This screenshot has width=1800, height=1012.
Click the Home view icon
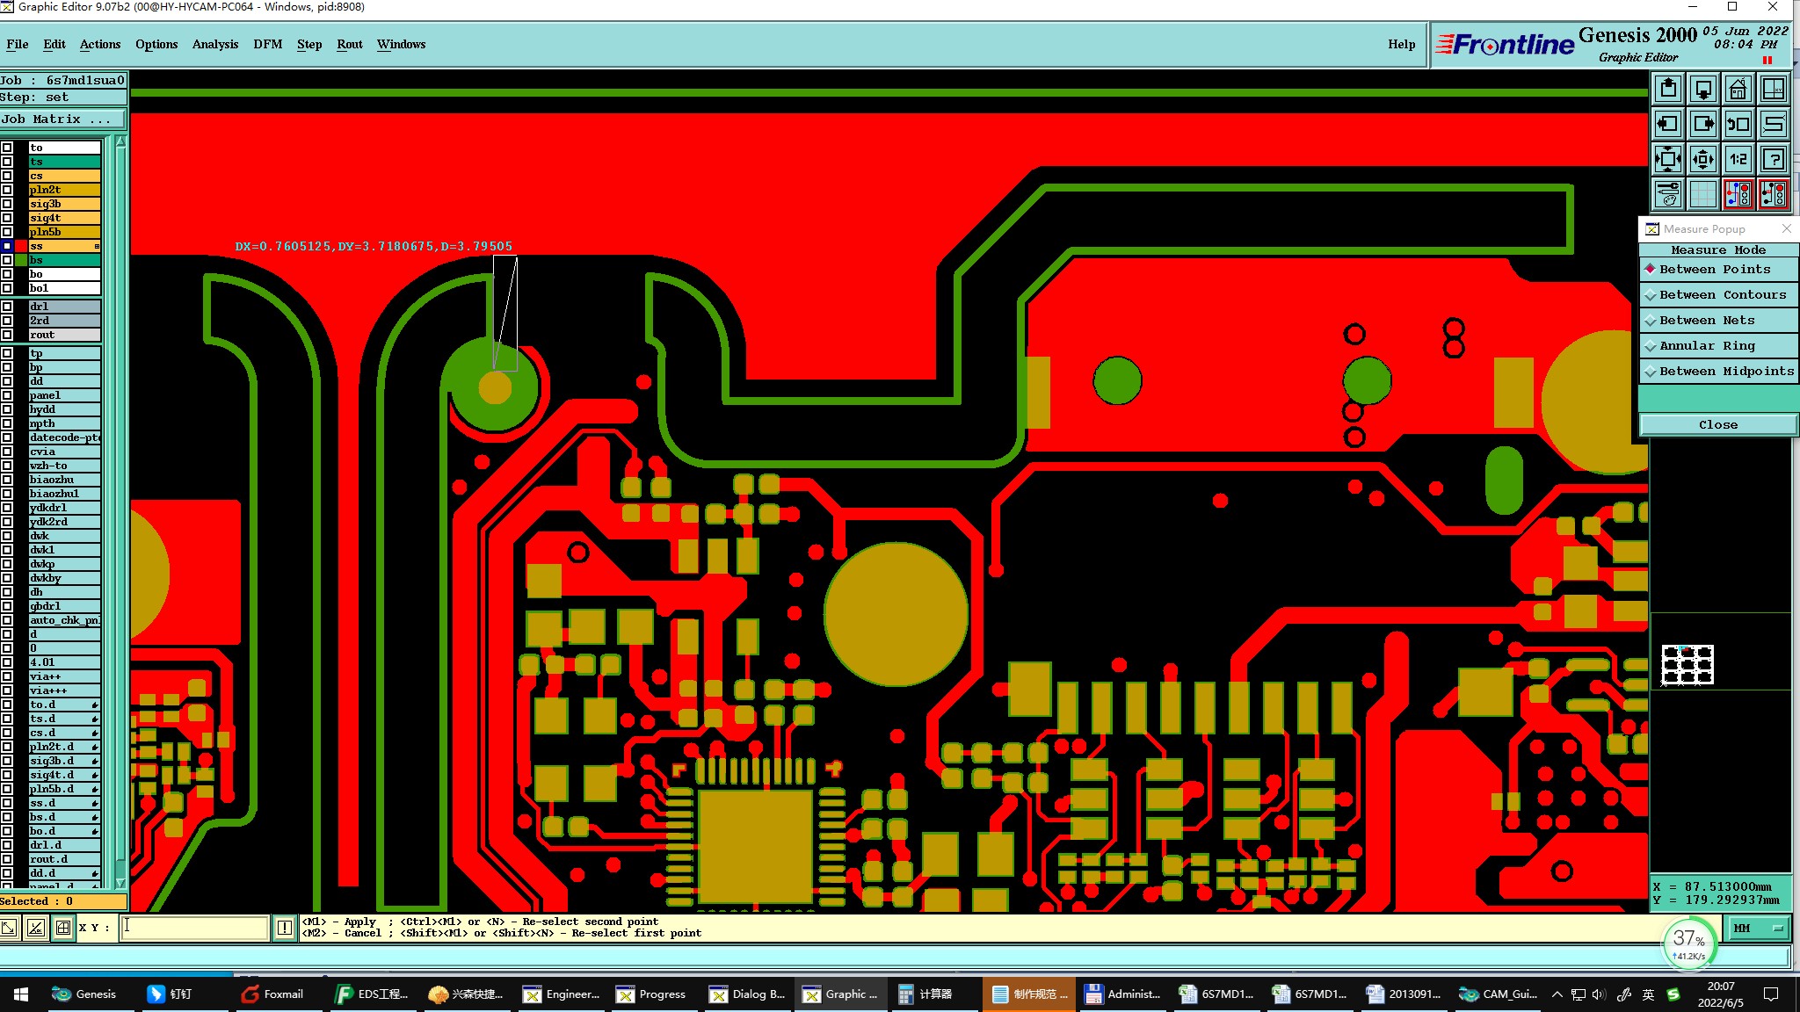pos(1738,90)
